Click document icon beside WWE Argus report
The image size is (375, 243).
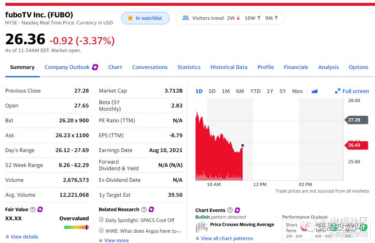101,231
